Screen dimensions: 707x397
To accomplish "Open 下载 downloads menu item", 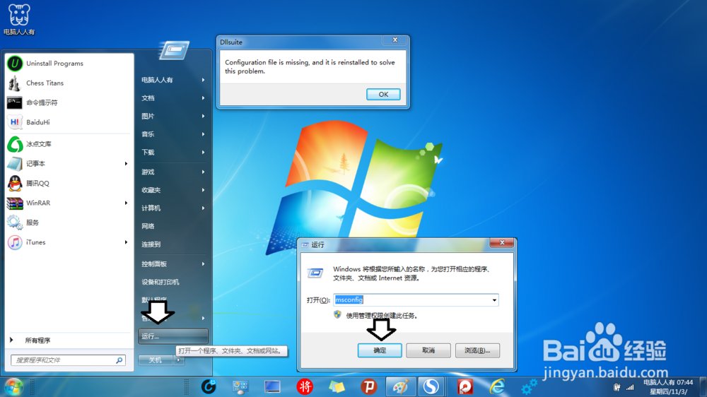I will point(173,153).
